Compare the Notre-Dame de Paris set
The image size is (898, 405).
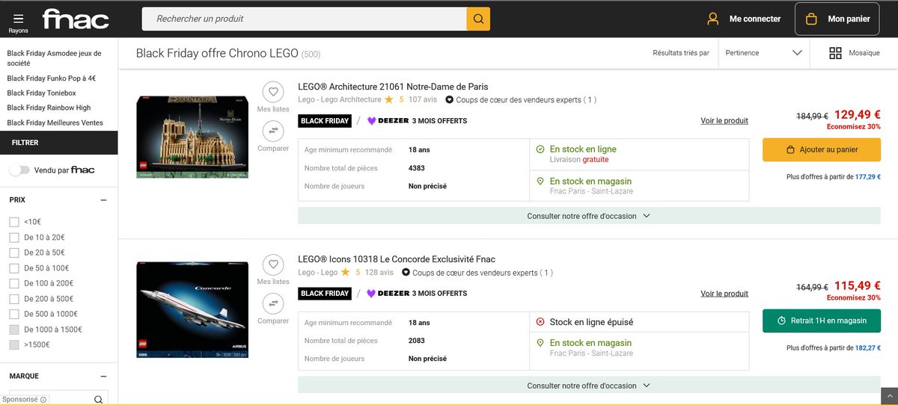(273, 132)
